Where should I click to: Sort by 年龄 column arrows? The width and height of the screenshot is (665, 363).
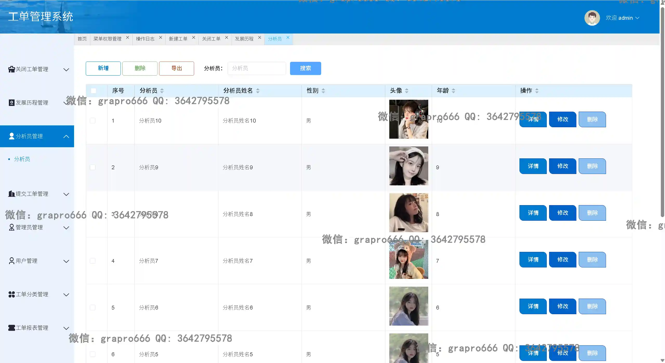[x=453, y=91]
